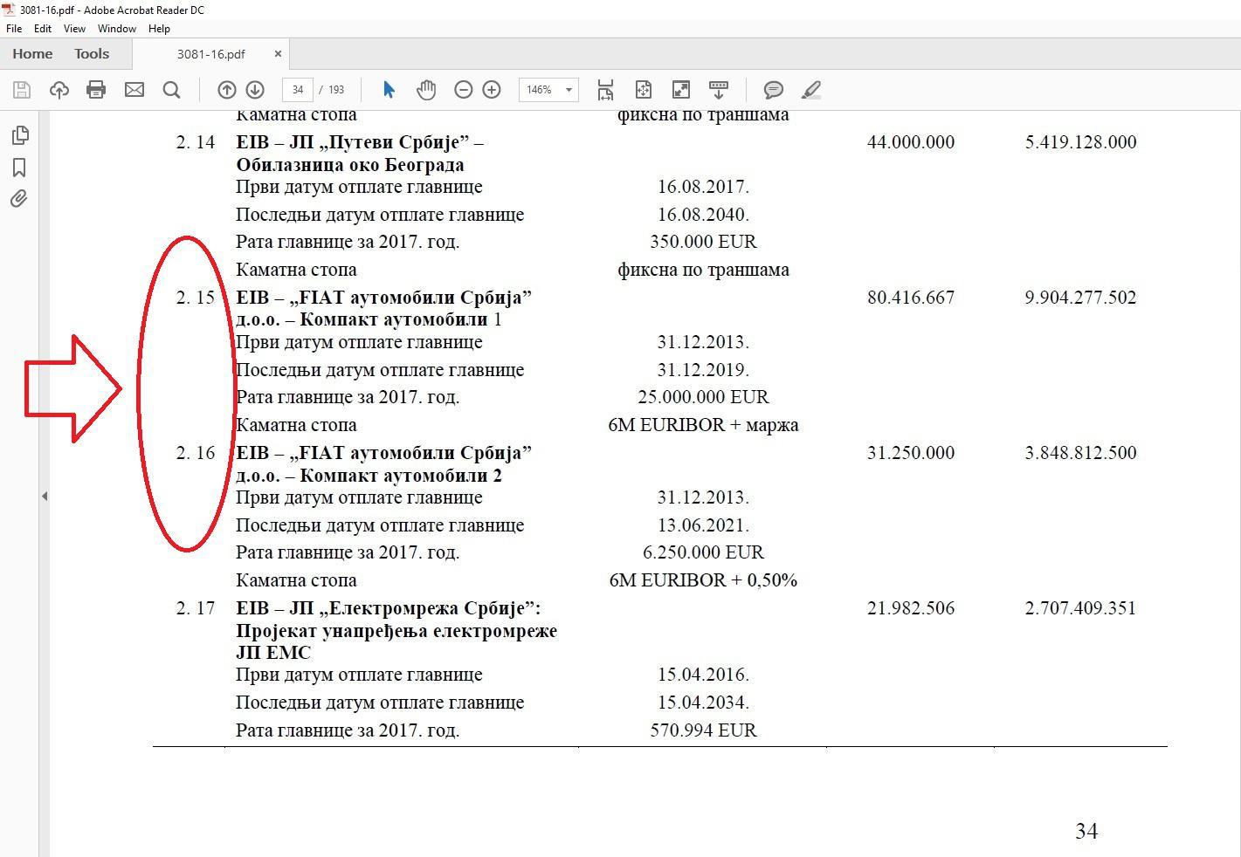Click the date 13.06.2021.

[x=703, y=525]
